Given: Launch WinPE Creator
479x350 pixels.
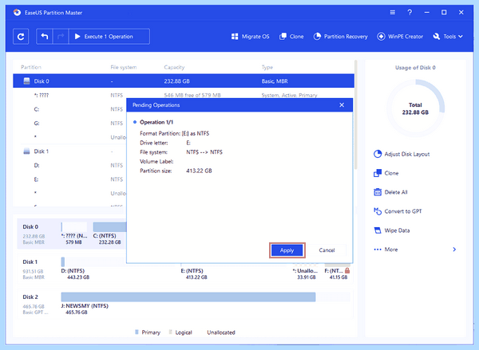Looking at the screenshot, I should click(x=400, y=37).
